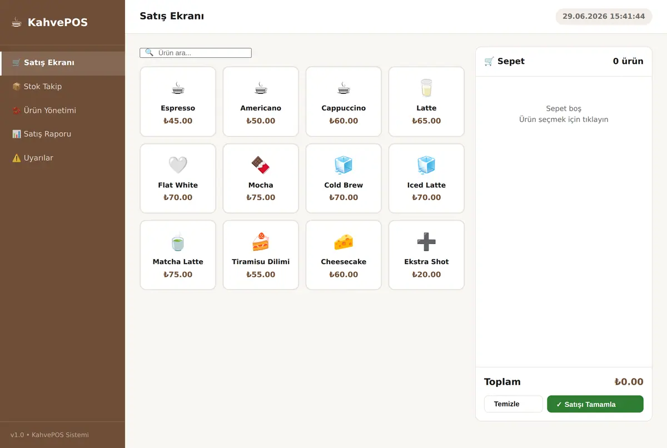
Task: Click the Tiramisu Dilimi product name
Action: click(x=261, y=262)
